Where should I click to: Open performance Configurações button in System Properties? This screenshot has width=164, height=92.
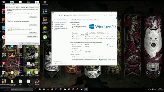(33, 17)
